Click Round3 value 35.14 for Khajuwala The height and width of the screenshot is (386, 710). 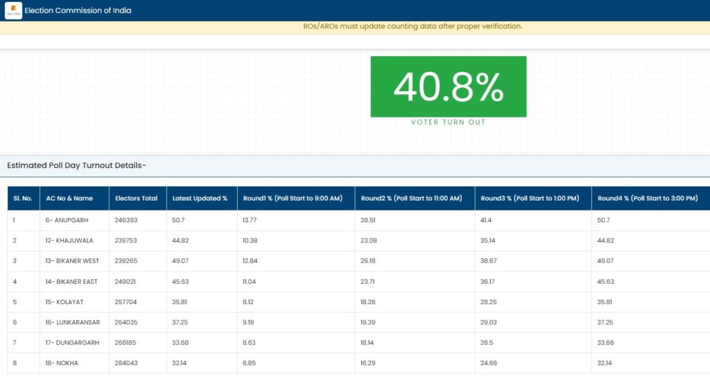point(487,240)
